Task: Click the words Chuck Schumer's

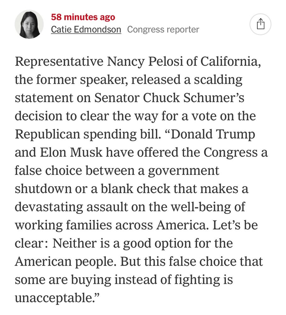Action: point(194,98)
